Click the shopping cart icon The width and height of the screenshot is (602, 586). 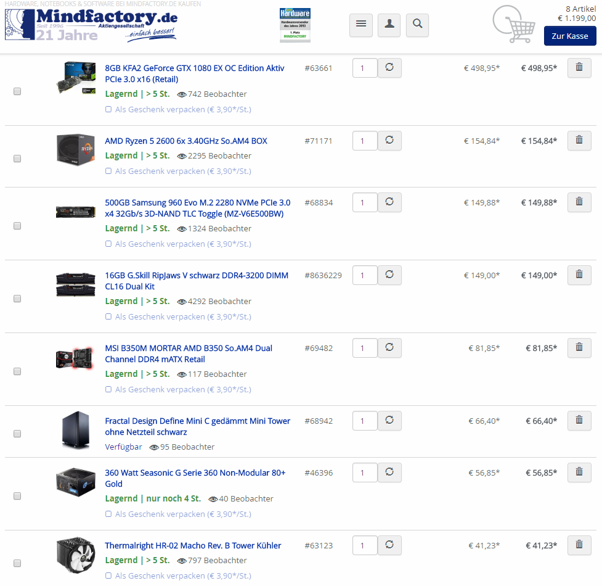(x=514, y=24)
